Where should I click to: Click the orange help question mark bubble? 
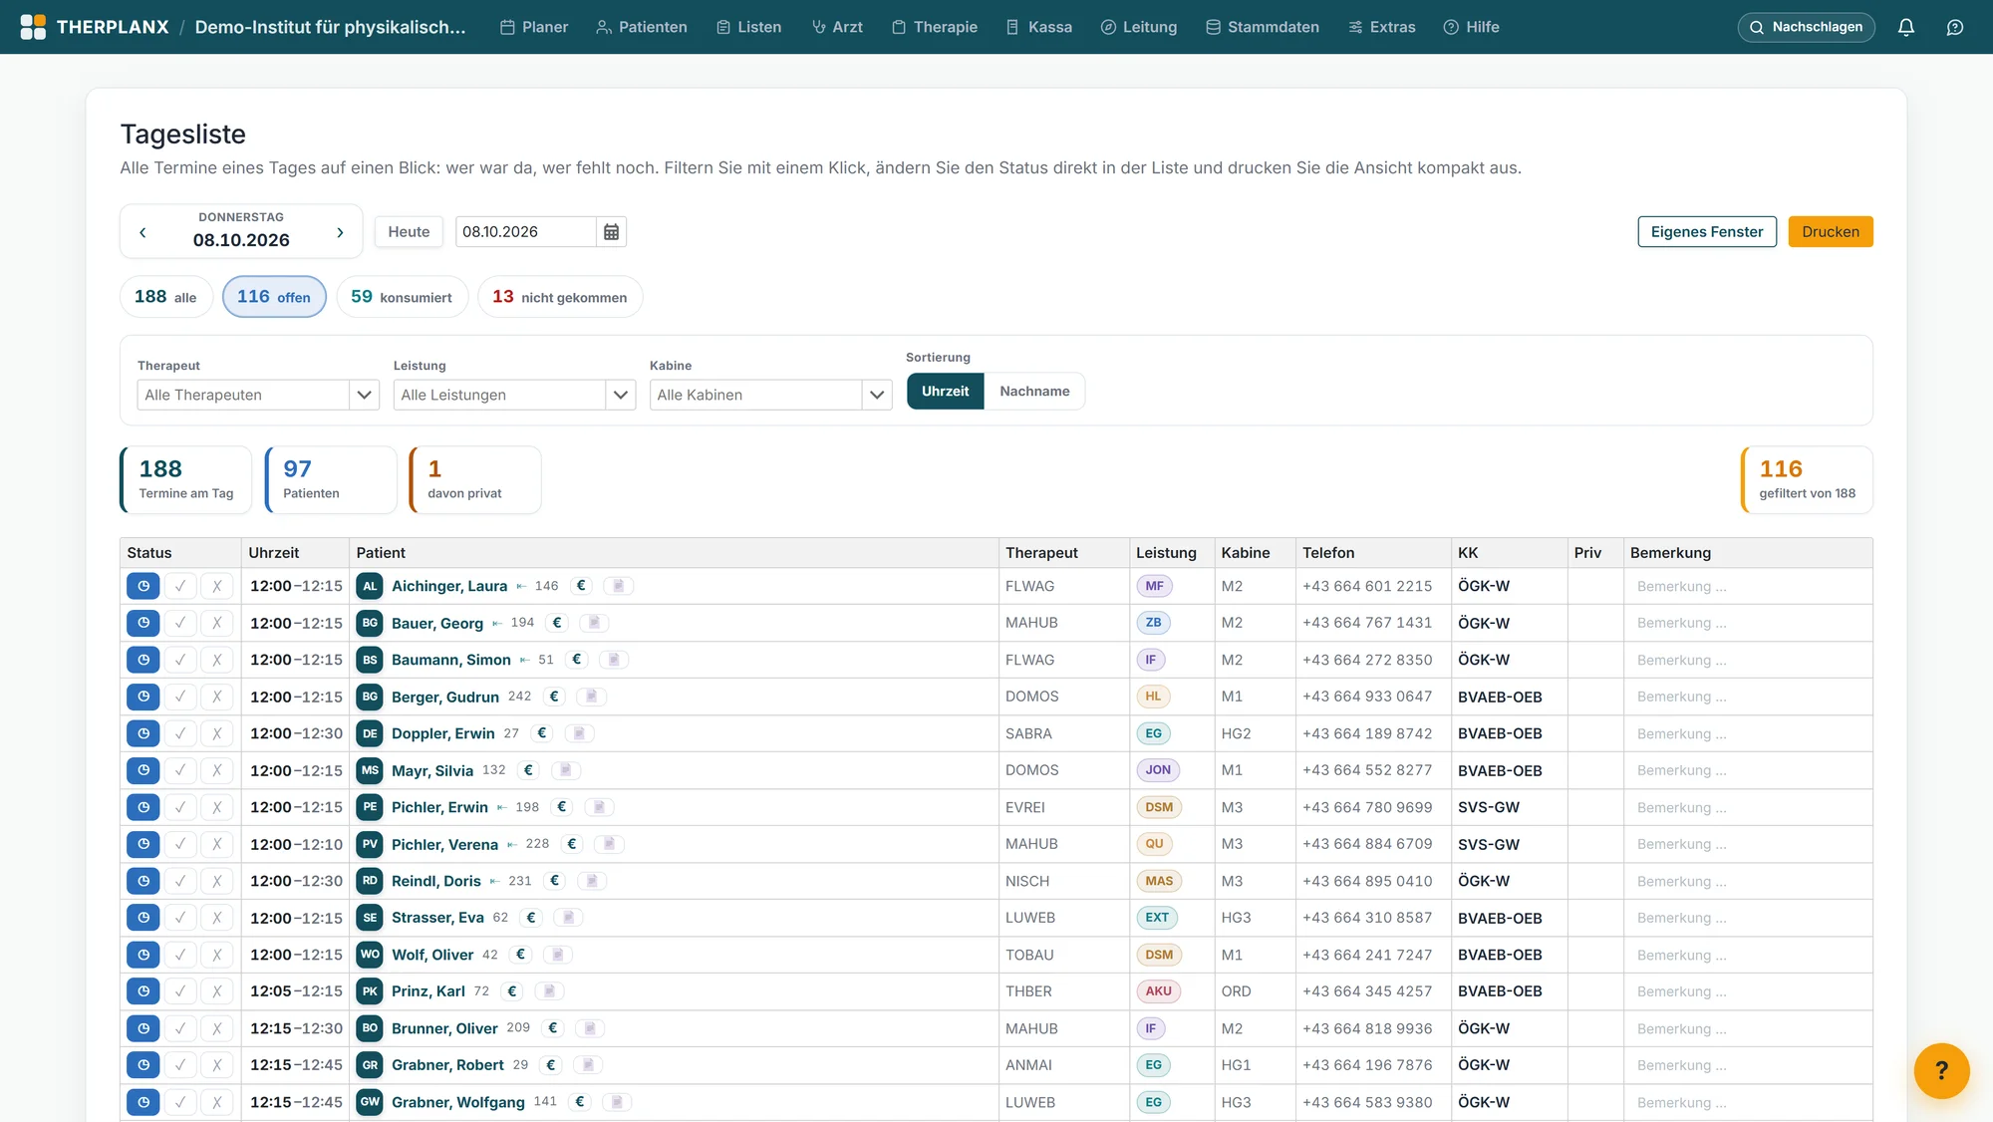[1941, 1070]
